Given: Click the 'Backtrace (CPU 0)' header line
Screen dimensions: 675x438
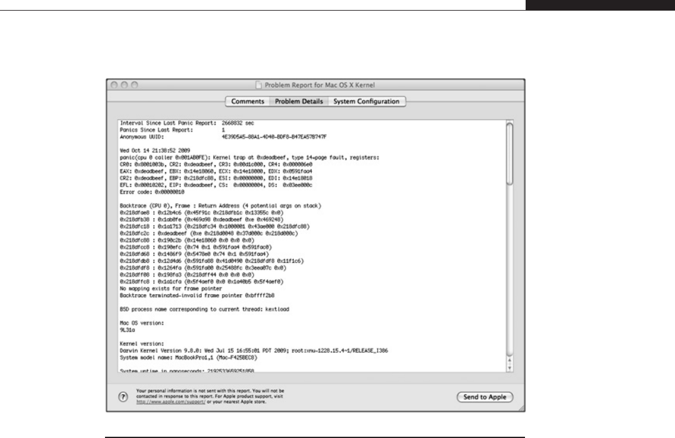Looking at the screenshot, I should coord(221,206).
